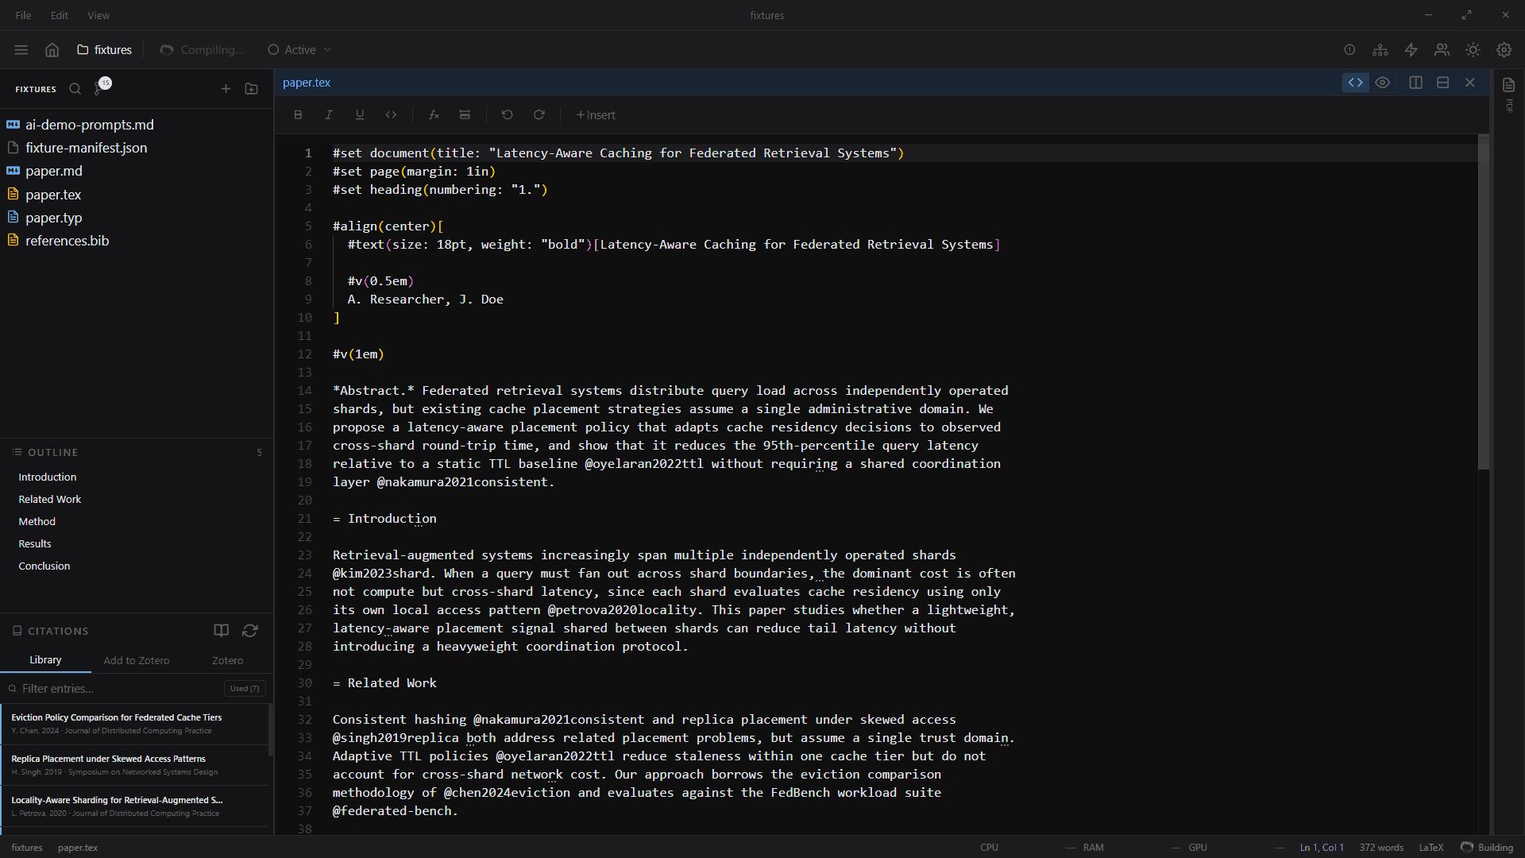Undo the last edit
1525x858 pixels.
click(508, 114)
